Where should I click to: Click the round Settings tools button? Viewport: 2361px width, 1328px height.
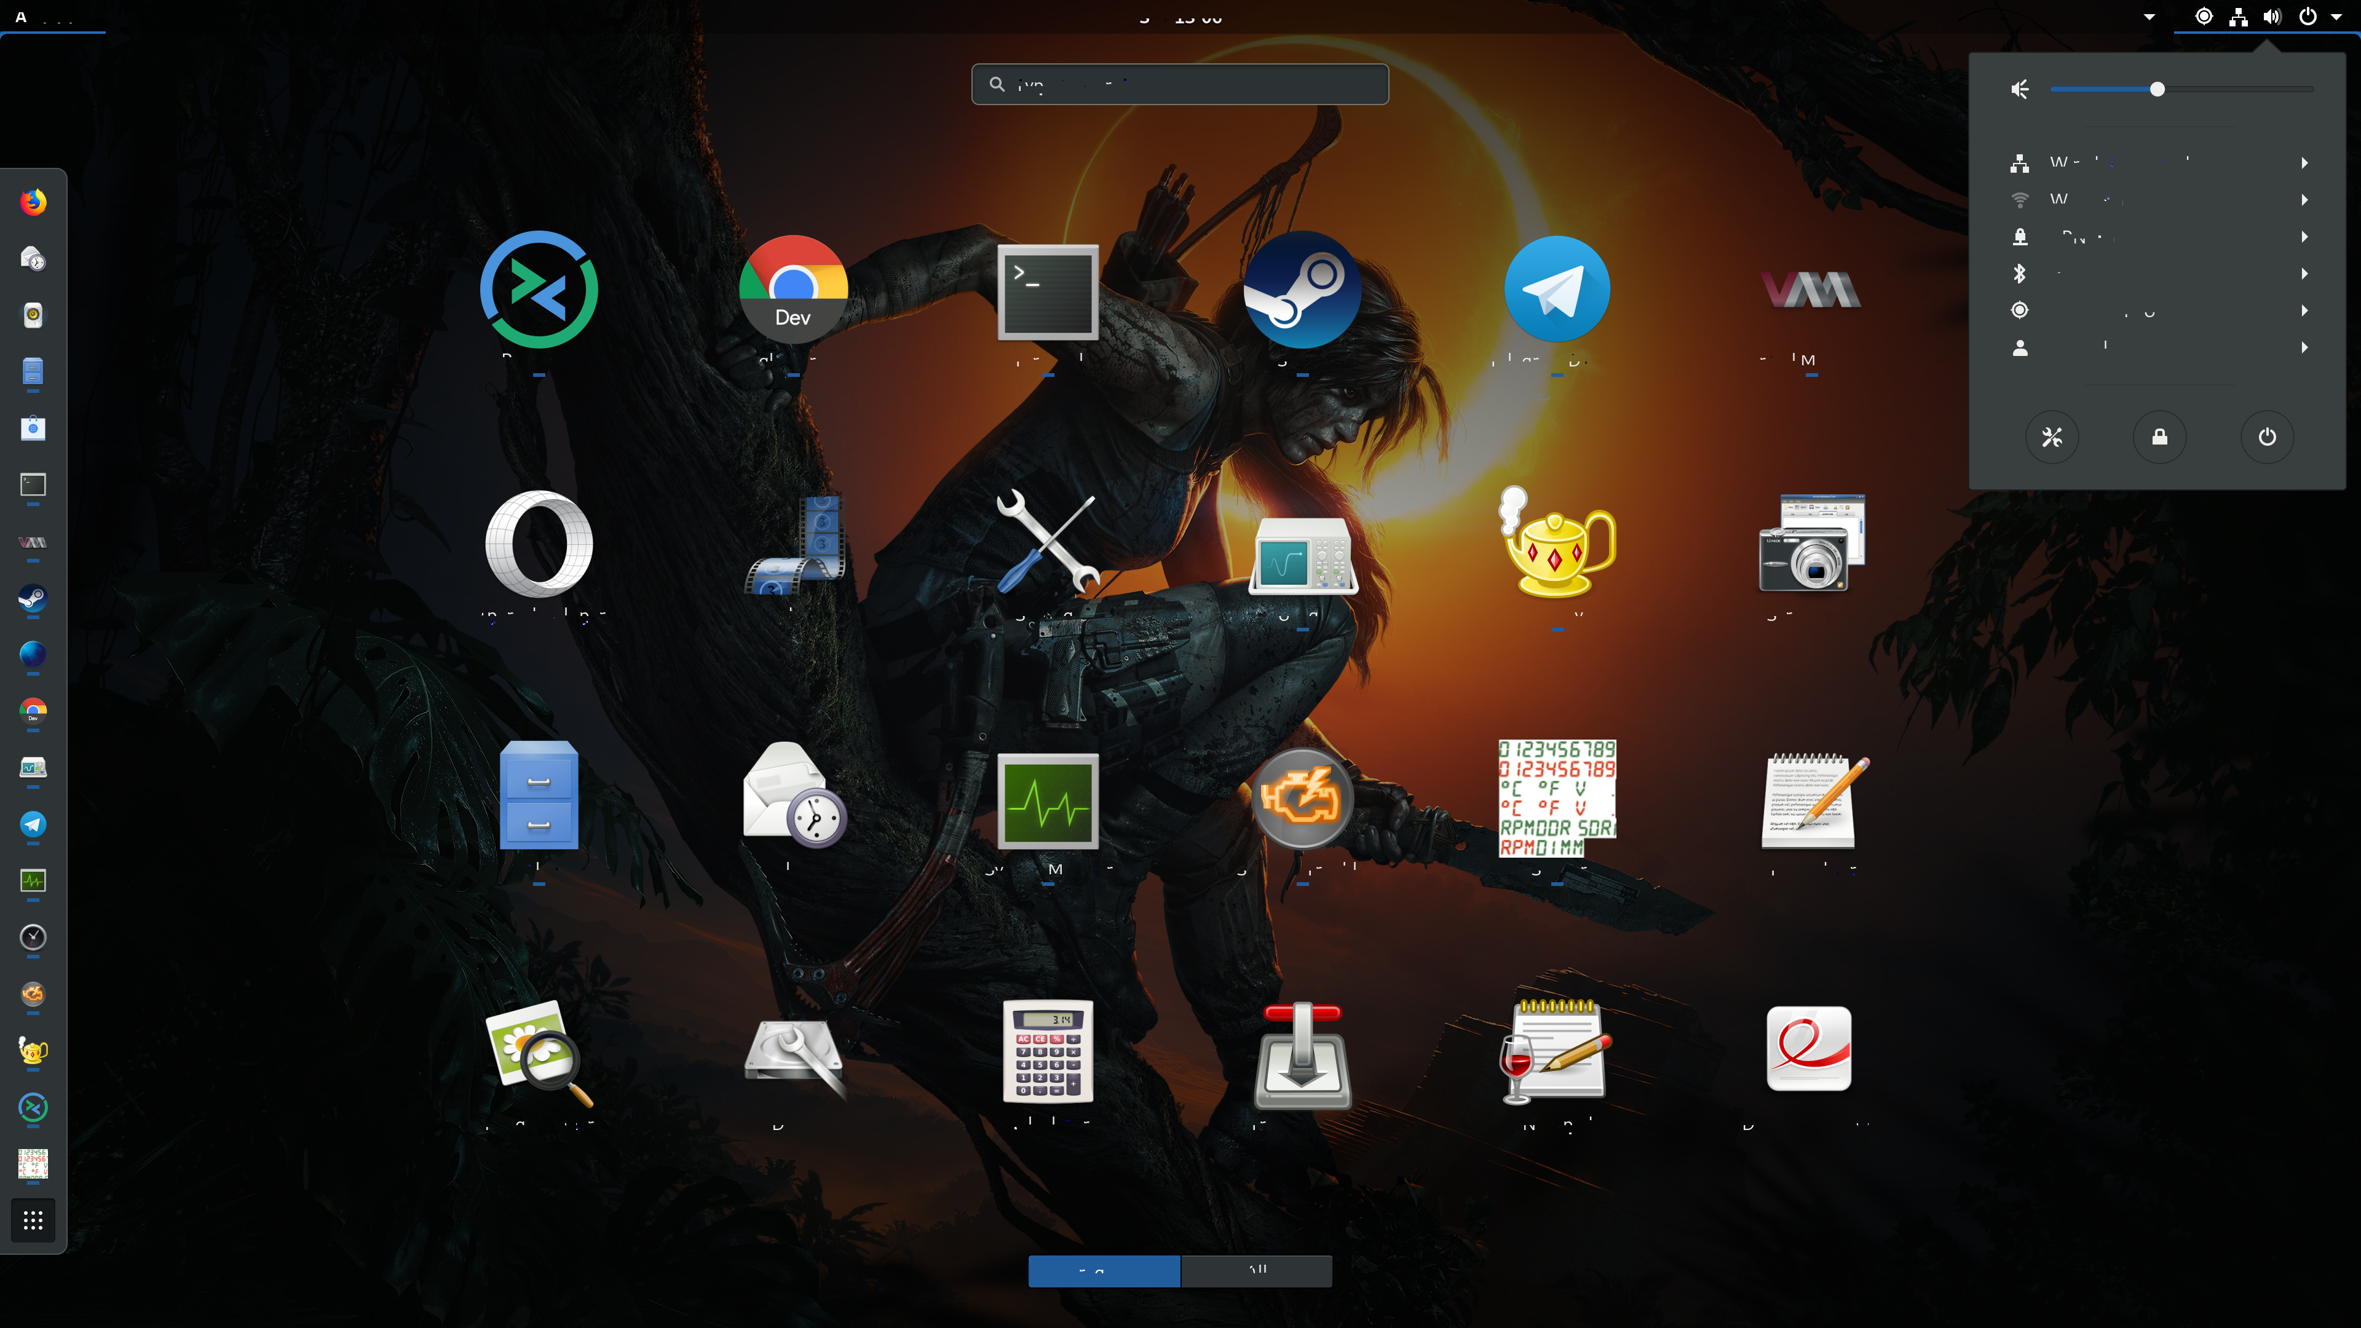[2051, 437]
